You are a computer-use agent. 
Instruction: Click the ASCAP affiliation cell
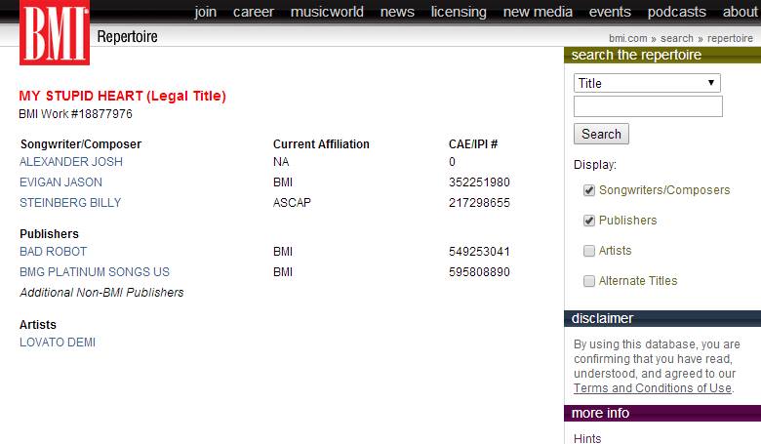click(292, 202)
